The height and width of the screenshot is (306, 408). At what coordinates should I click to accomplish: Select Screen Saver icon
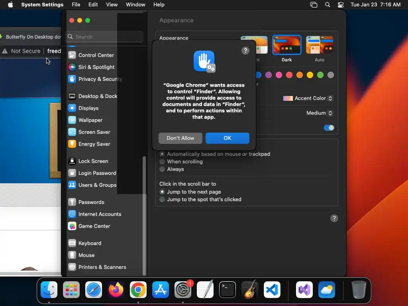coord(72,132)
